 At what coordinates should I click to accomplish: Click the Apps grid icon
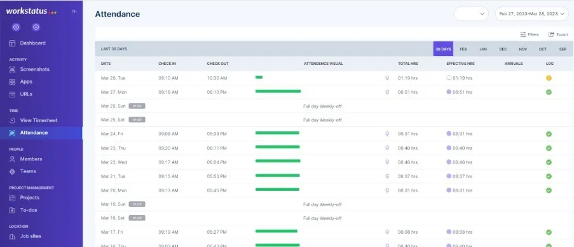tap(12, 82)
